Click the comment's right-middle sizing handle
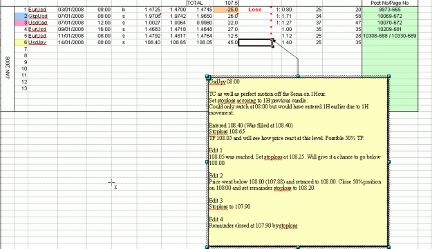 pyautogui.click(x=388, y=162)
